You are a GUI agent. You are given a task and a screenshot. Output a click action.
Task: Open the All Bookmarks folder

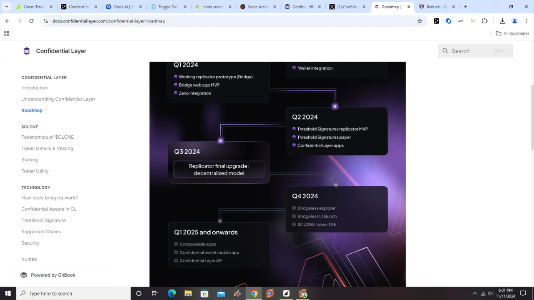(x=512, y=33)
